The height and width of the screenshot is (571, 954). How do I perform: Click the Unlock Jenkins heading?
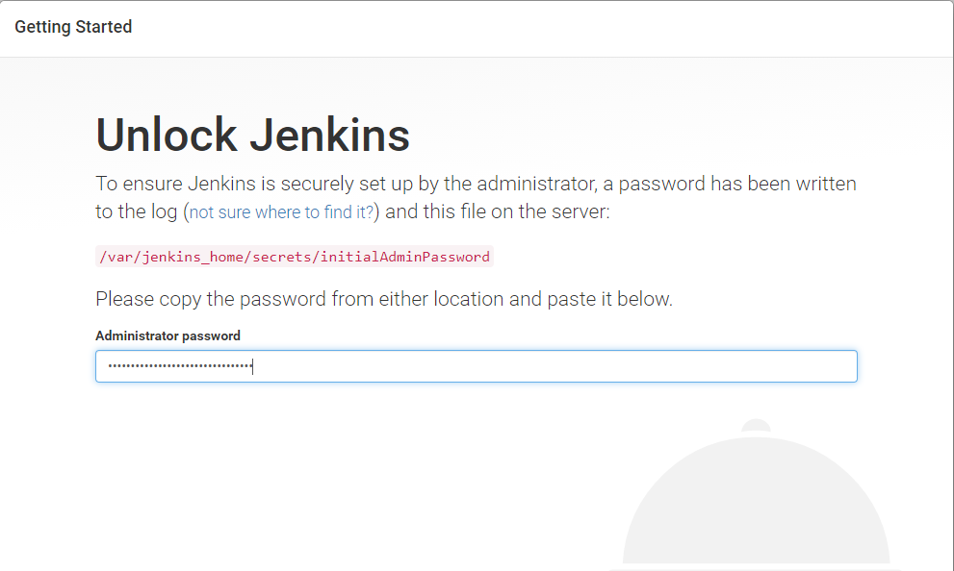click(252, 136)
